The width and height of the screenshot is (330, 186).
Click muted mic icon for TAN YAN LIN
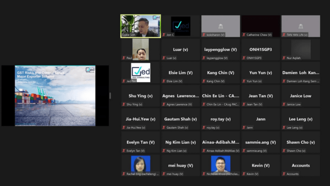pyautogui.click(x=284, y=34)
